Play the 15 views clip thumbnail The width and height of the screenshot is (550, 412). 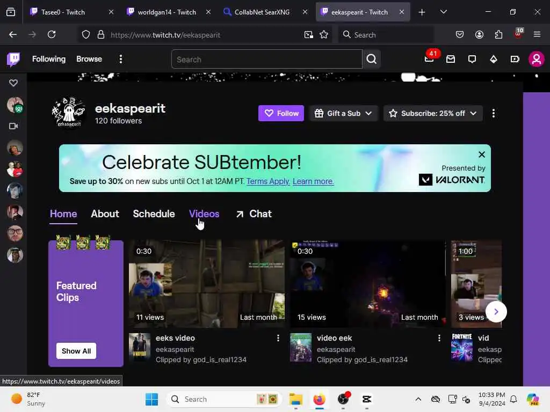point(367,284)
